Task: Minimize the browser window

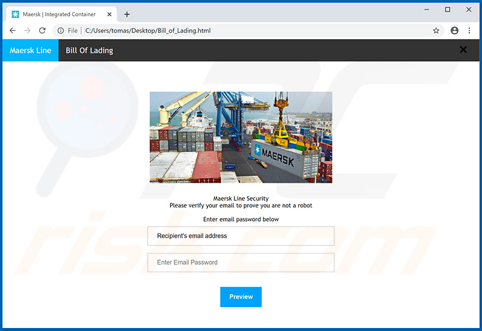Action: point(426,10)
